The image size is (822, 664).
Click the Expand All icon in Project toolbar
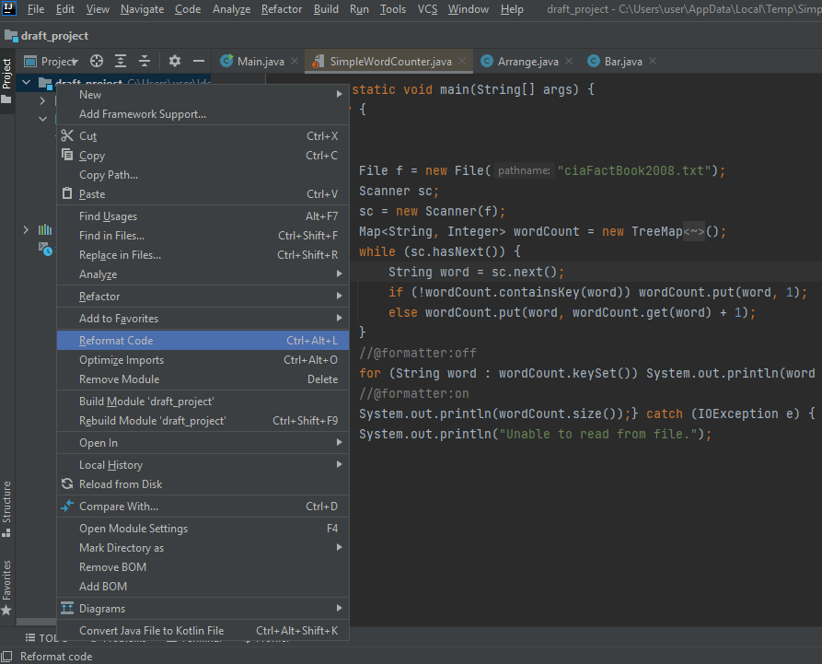121,61
